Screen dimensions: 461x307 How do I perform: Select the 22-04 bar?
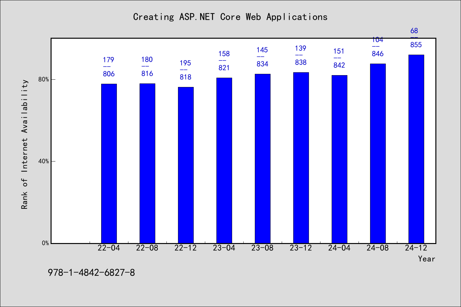109,163
